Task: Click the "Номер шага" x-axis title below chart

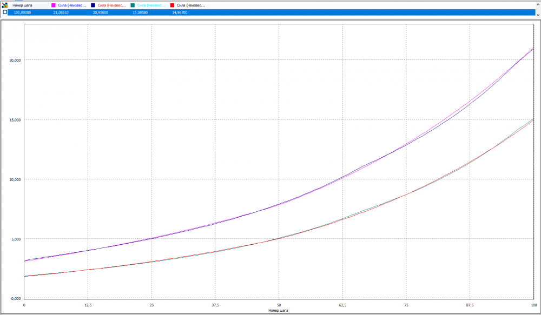Action: [x=278, y=311]
